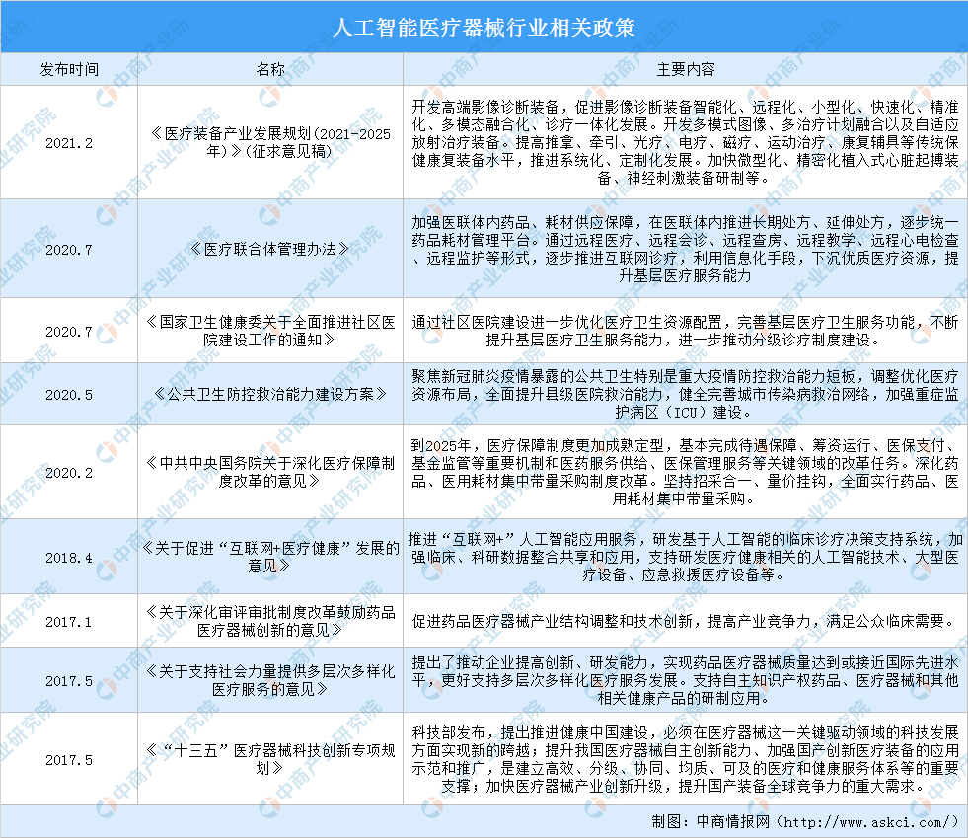Select date "2017.5" in the 多层次多样化医疗服务 row

point(69,681)
